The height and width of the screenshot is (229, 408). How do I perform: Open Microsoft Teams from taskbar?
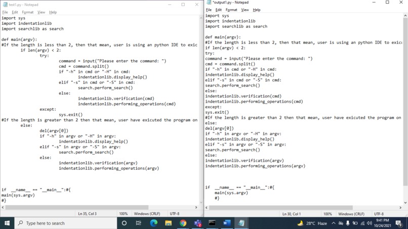pyautogui.click(x=198, y=223)
